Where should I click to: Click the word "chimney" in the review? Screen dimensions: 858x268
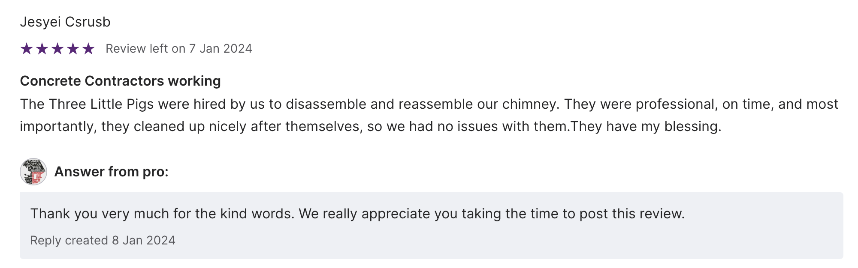pos(530,104)
